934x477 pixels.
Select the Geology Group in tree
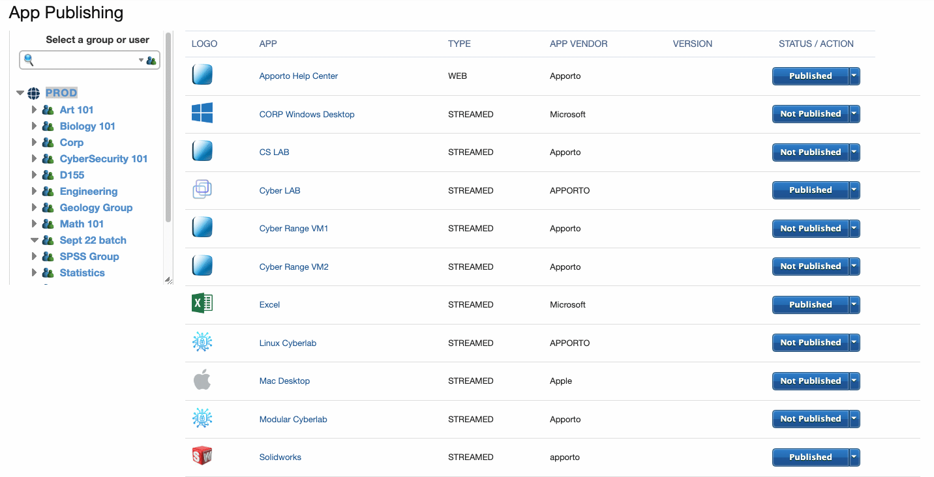pos(96,207)
